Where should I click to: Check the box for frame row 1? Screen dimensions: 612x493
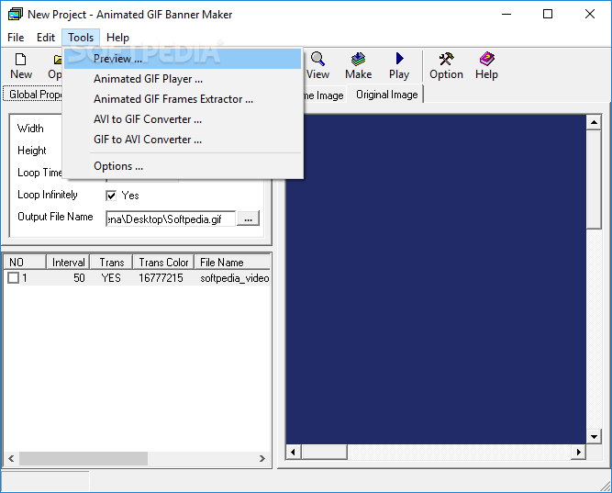[x=13, y=278]
